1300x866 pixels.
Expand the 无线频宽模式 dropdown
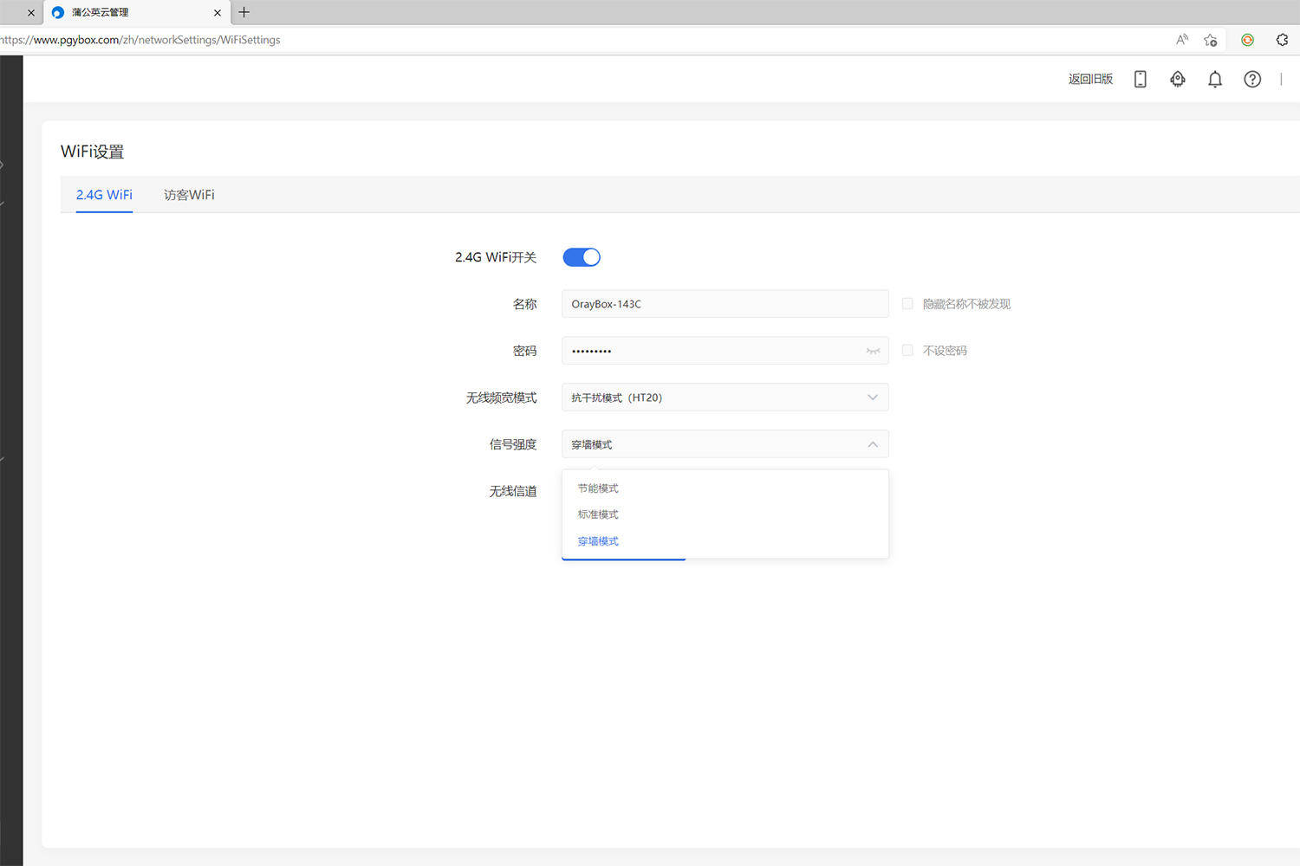725,397
